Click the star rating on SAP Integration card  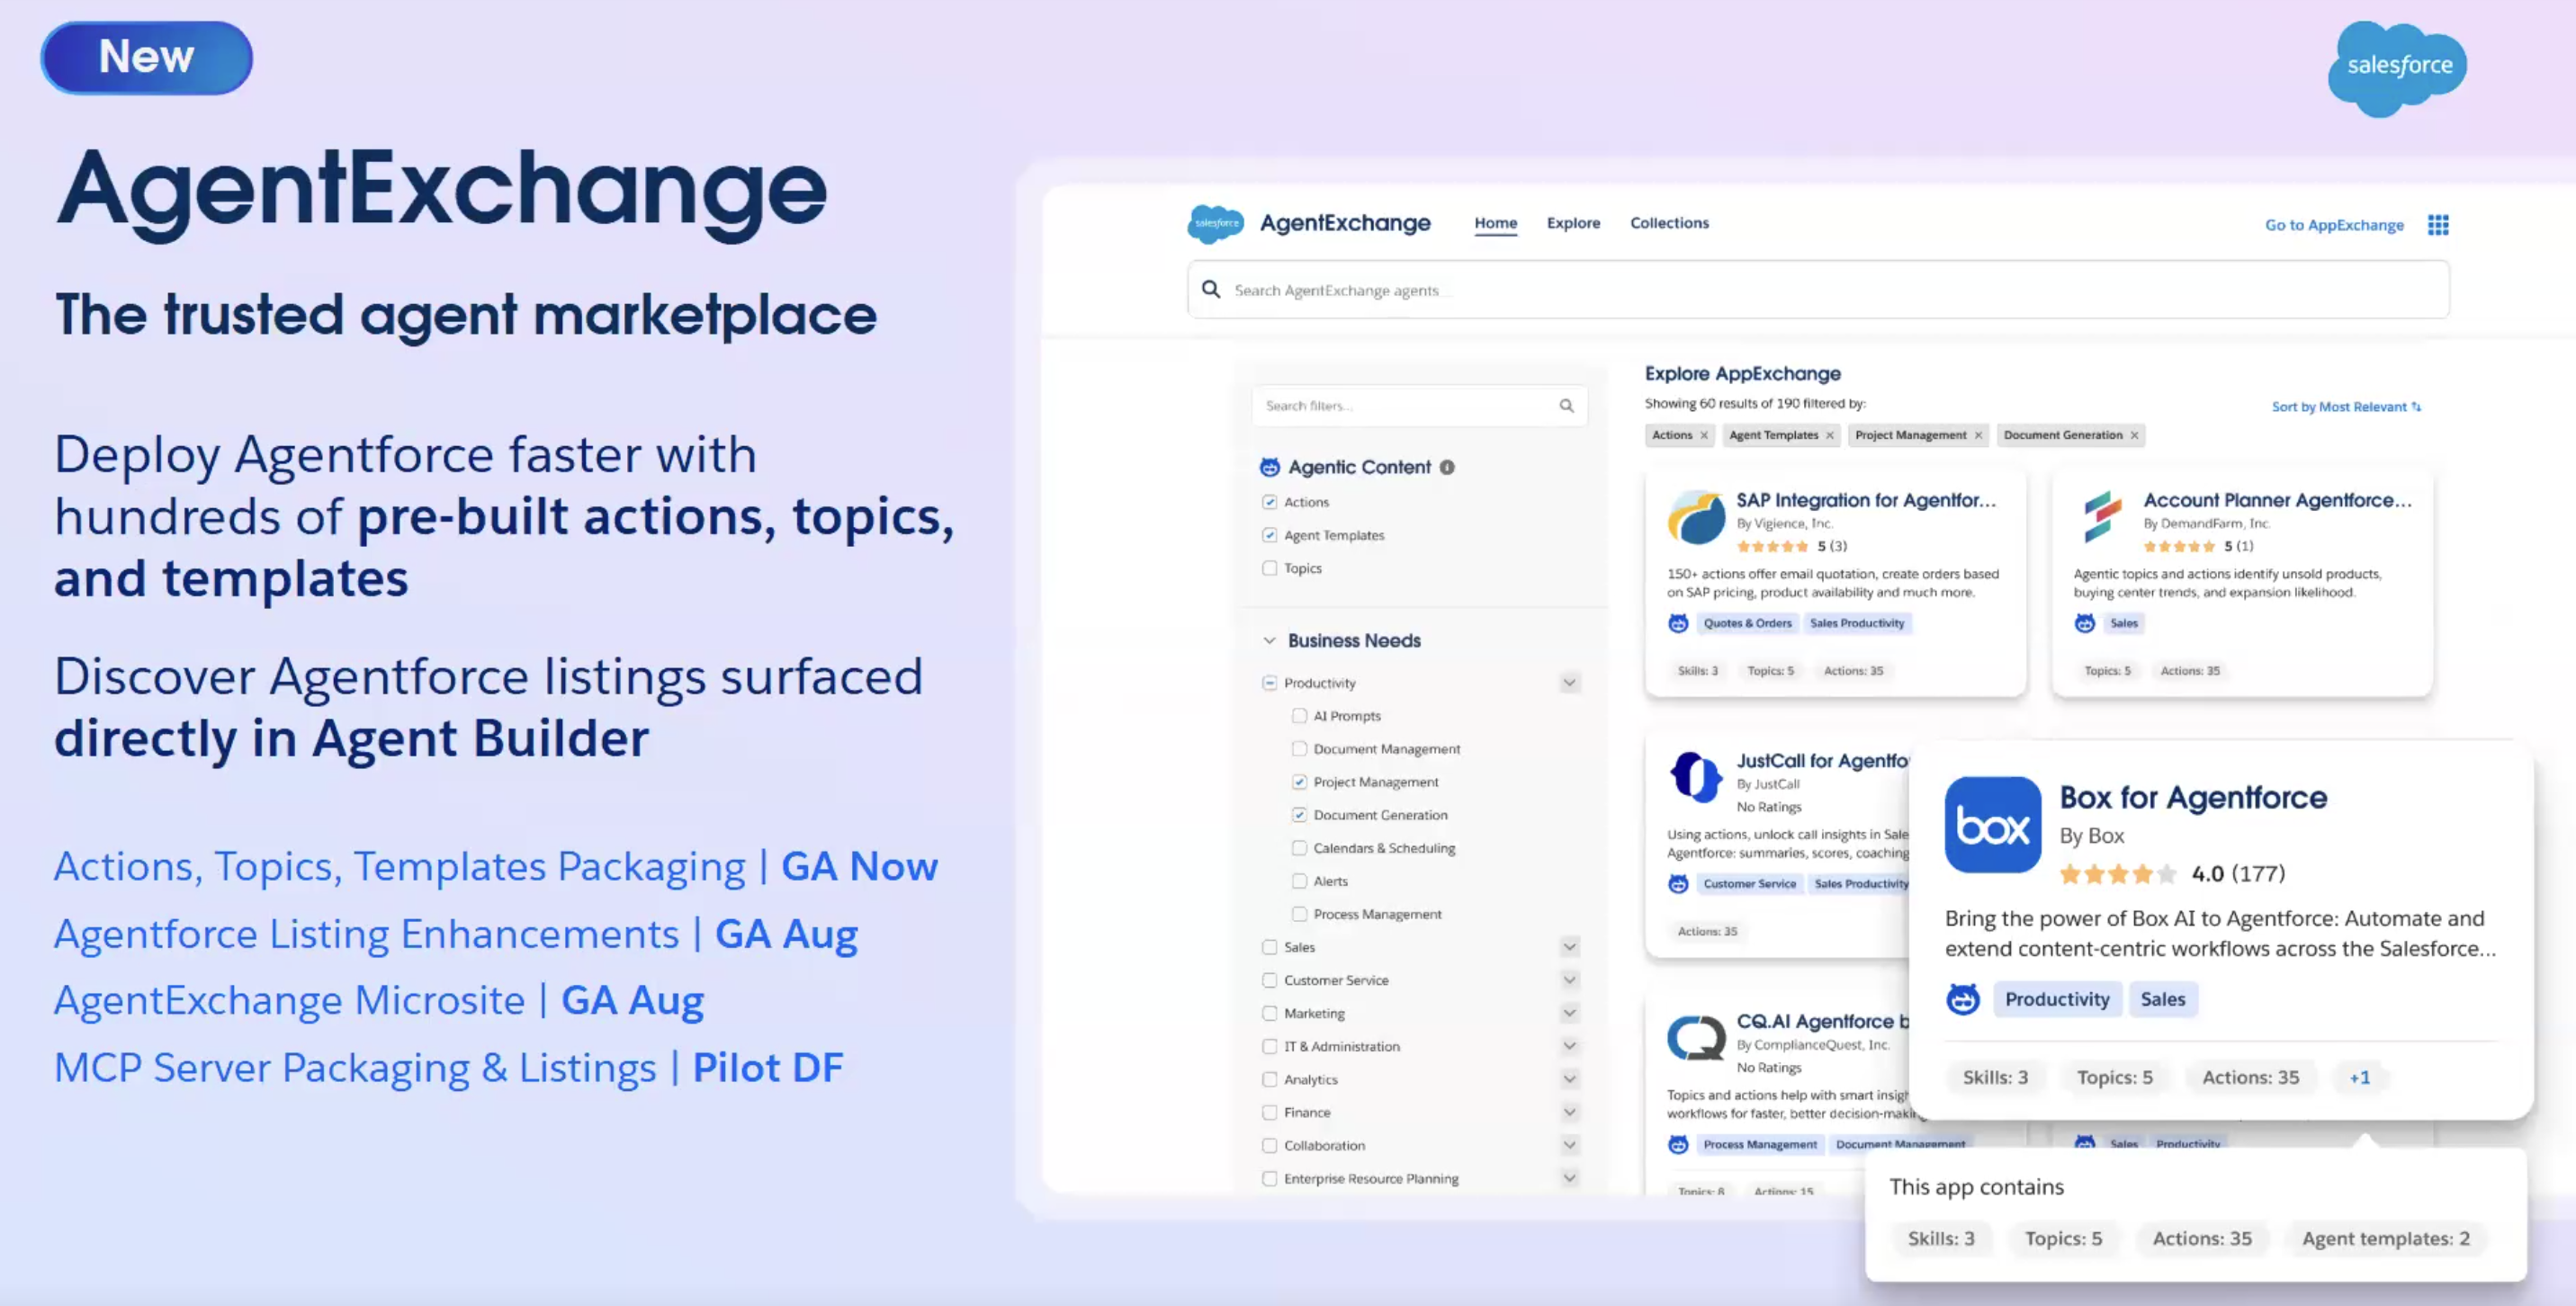pos(1772,546)
